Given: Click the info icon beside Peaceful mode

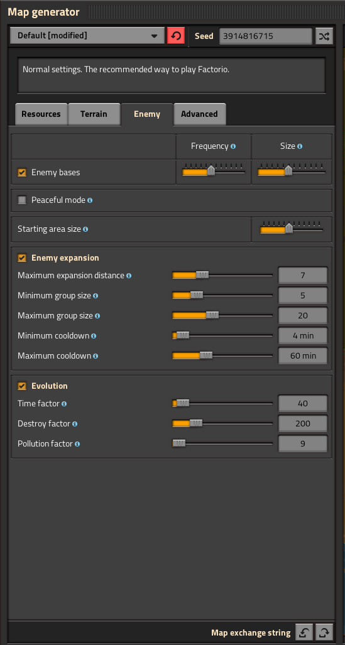Looking at the screenshot, I should (90, 200).
